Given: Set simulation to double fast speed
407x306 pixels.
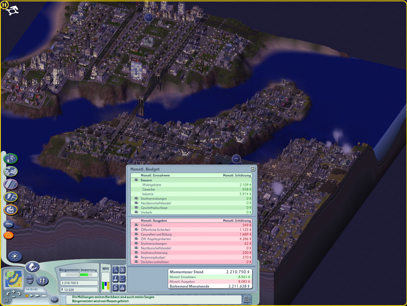Looking at the screenshot, I should coord(37,296).
